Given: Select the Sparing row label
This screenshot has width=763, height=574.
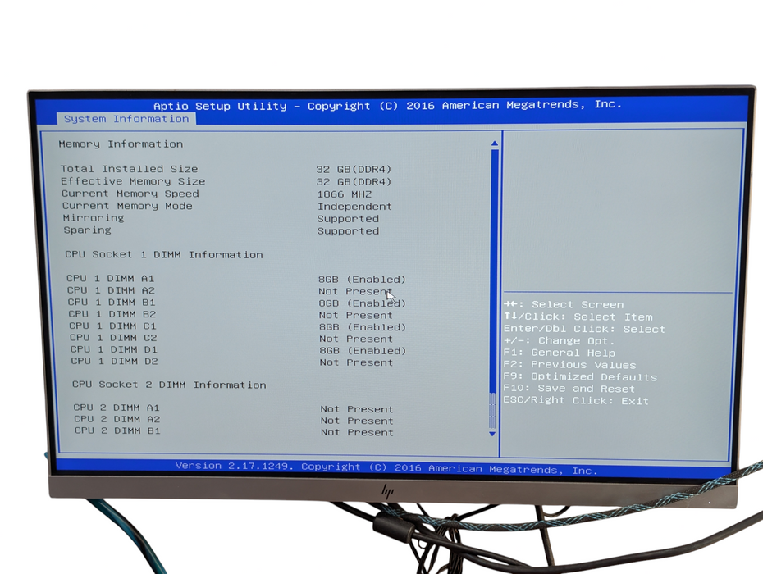Looking at the screenshot, I should click(x=87, y=230).
